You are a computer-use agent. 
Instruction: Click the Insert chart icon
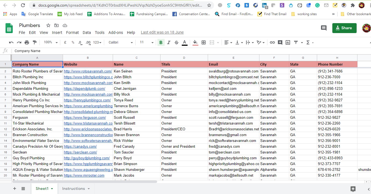(288, 42)
